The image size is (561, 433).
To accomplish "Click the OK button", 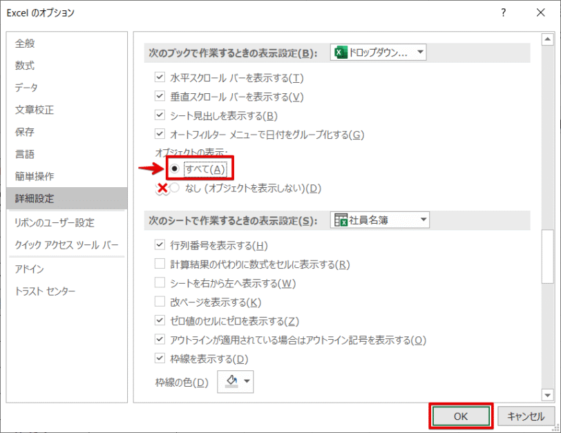I will 461,416.
